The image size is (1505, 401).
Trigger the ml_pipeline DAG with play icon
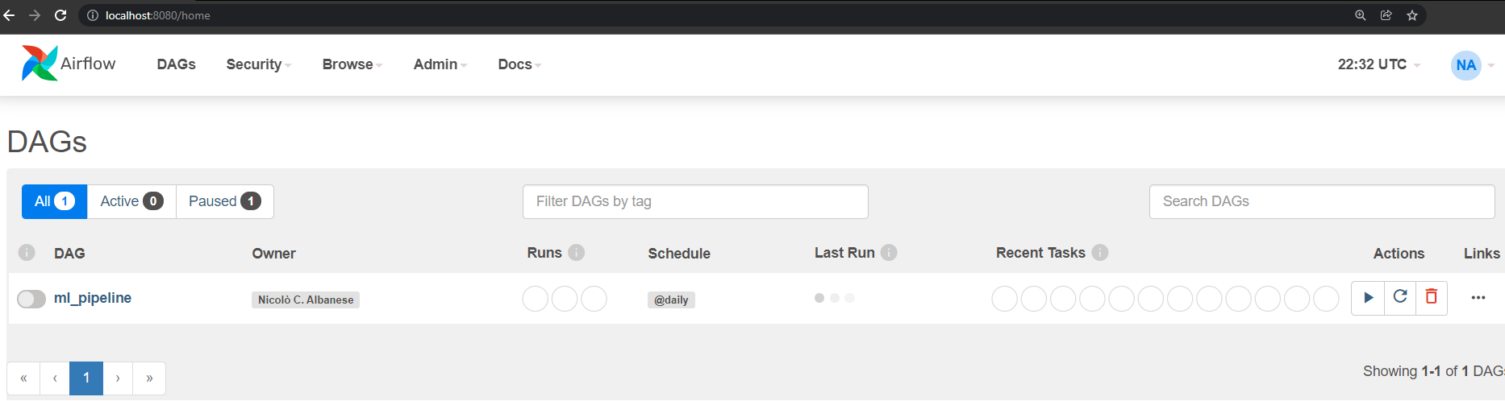pos(1368,298)
